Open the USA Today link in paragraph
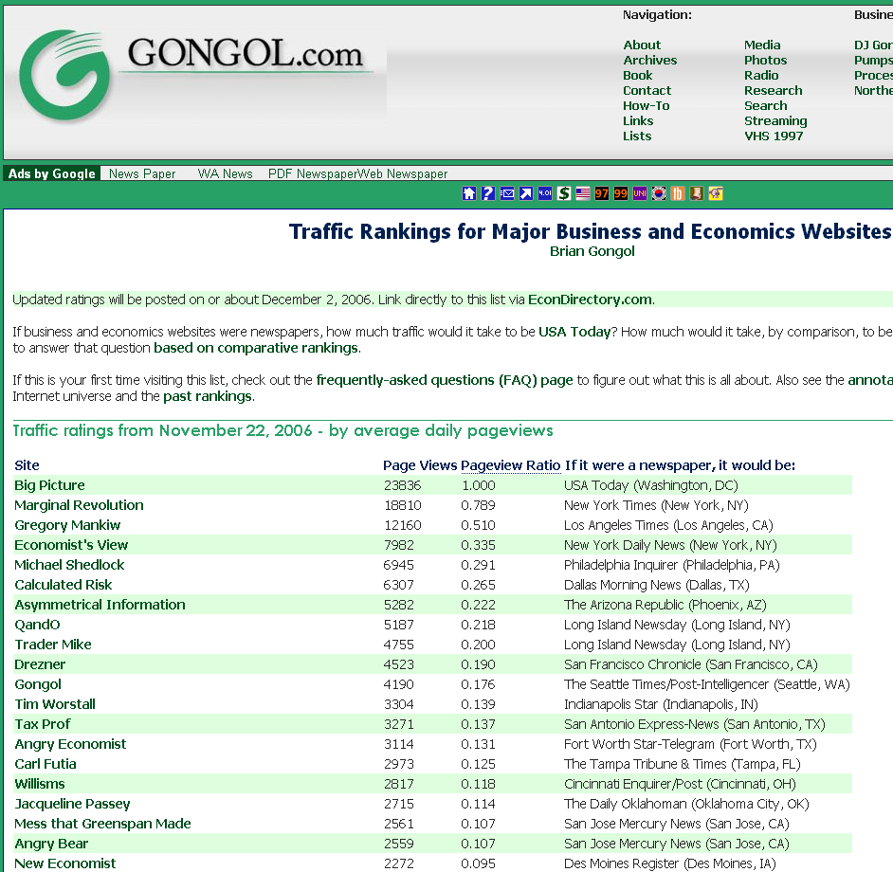This screenshot has height=872, width=893. pyautogui.click(x=574, y=332)
